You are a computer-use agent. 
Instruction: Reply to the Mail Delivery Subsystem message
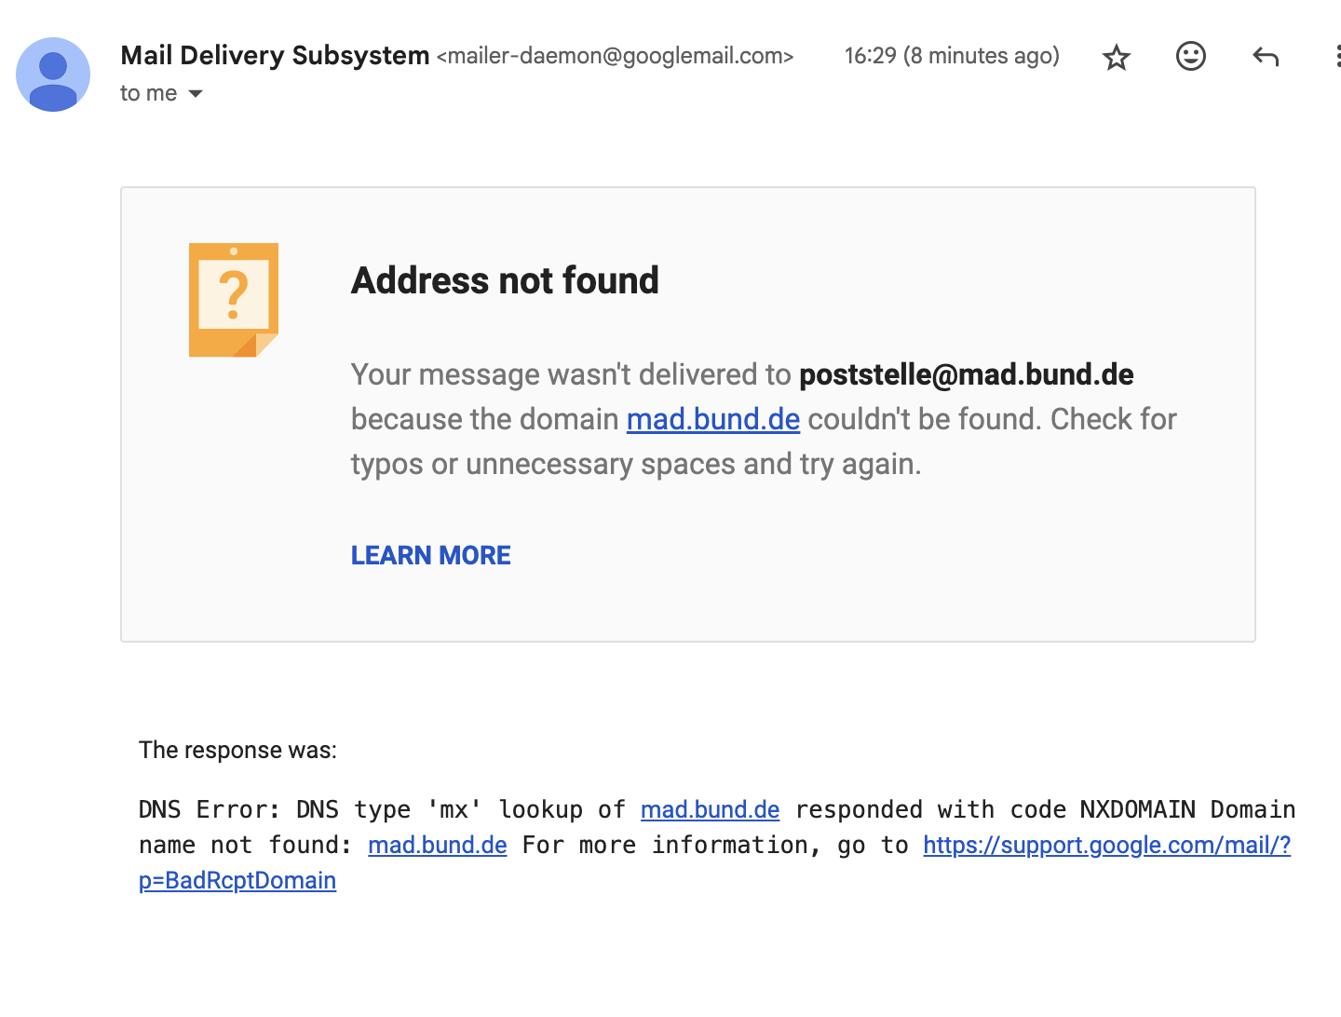(1265, 57)
